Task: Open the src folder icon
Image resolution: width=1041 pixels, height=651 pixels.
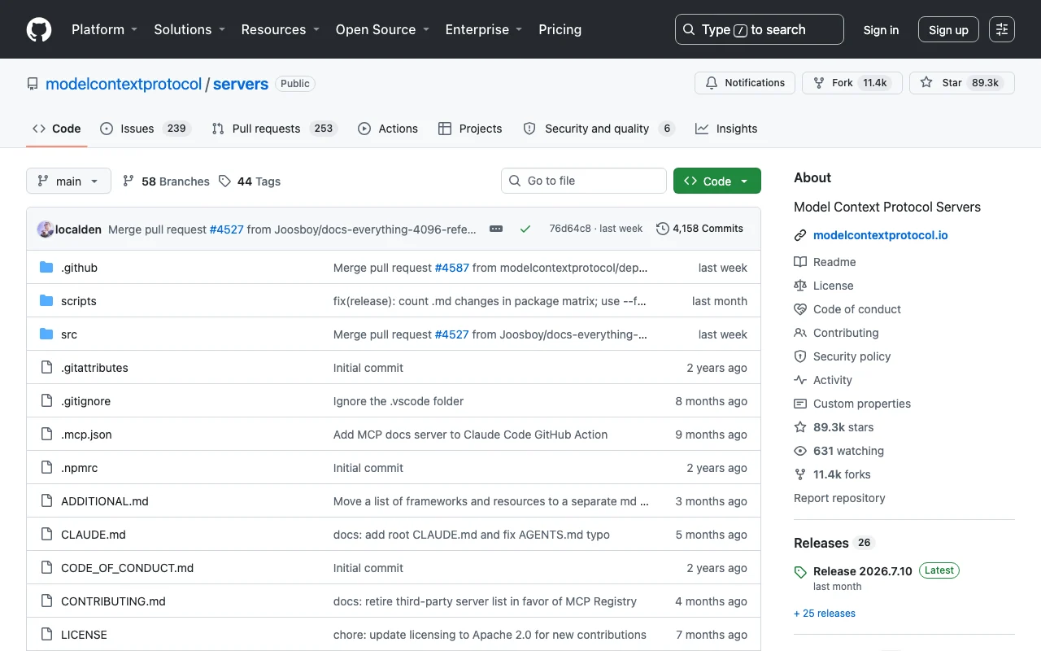Action: pos(46,334)
